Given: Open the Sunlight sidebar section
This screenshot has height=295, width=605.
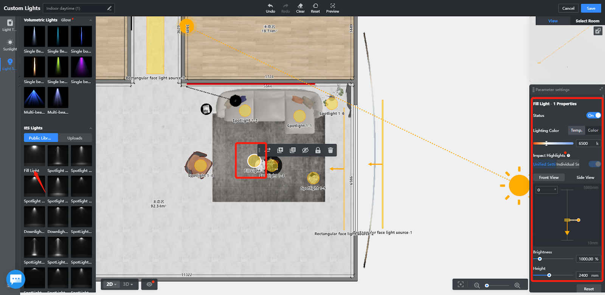Looking at the screenshot, I should point(10,45).
